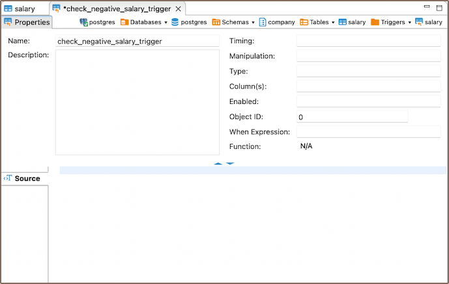Click the salary table icon in breadcrumb
Viewport: 449px width, 284px height.
point(343,22)
